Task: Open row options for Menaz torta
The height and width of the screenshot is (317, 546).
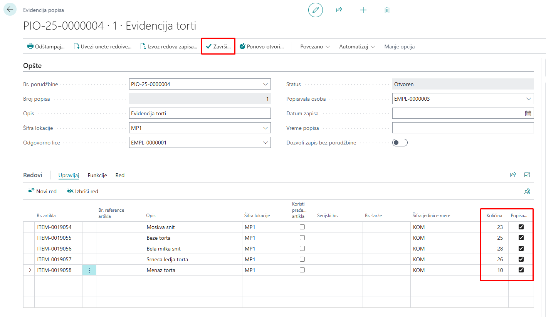Action: [x=89, y=270]
